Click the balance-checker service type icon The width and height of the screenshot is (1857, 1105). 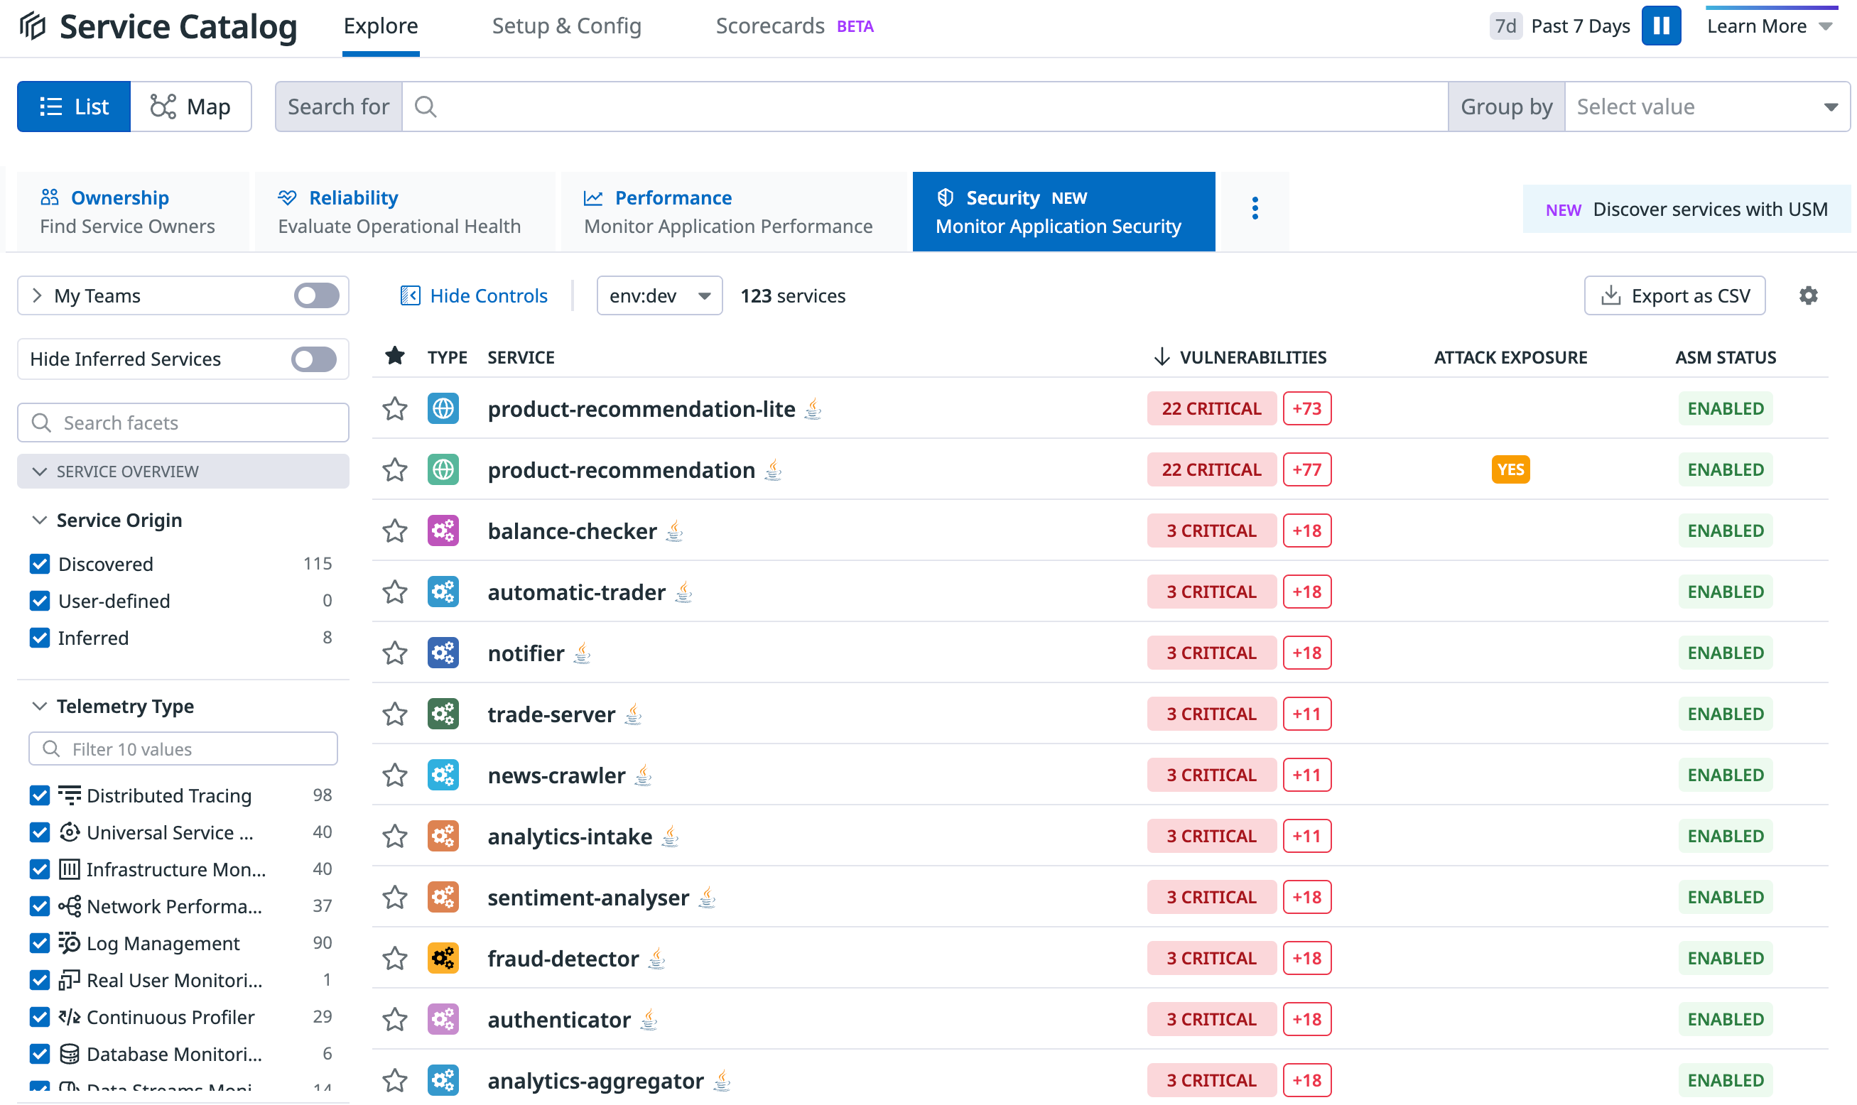[443, 531]
